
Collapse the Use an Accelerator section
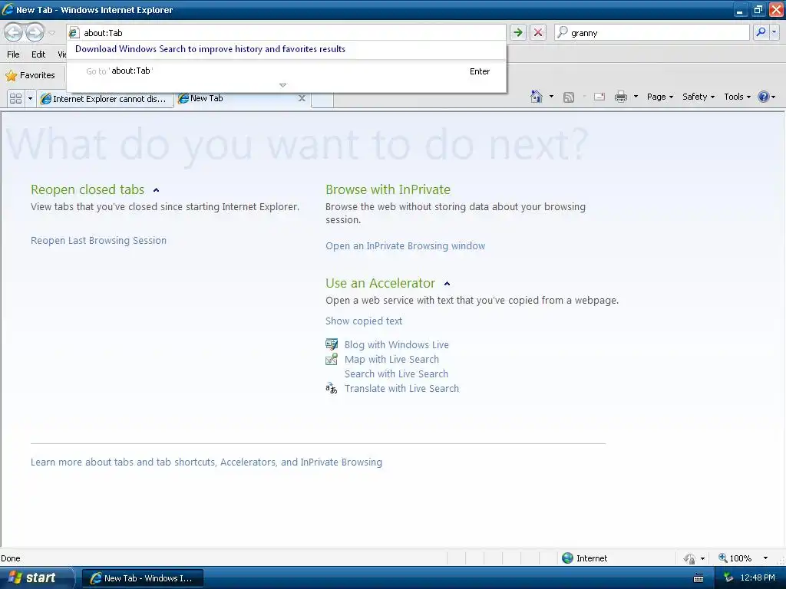pos(447,284)
